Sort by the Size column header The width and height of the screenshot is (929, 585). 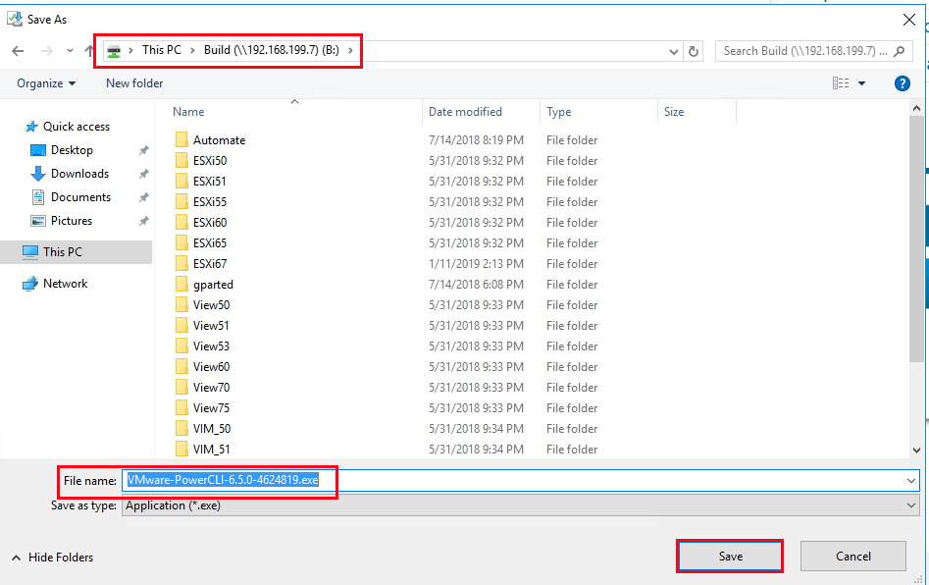click(x=674, y=112)
